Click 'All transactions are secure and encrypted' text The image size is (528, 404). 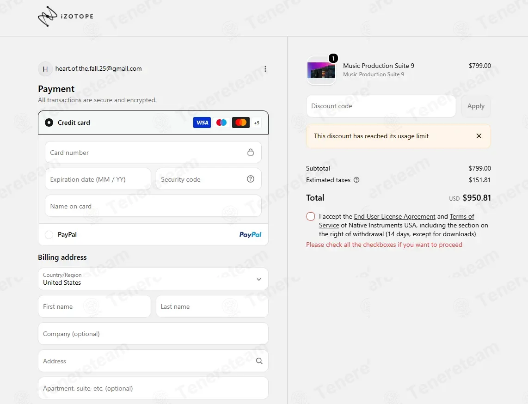click(97, 100)
